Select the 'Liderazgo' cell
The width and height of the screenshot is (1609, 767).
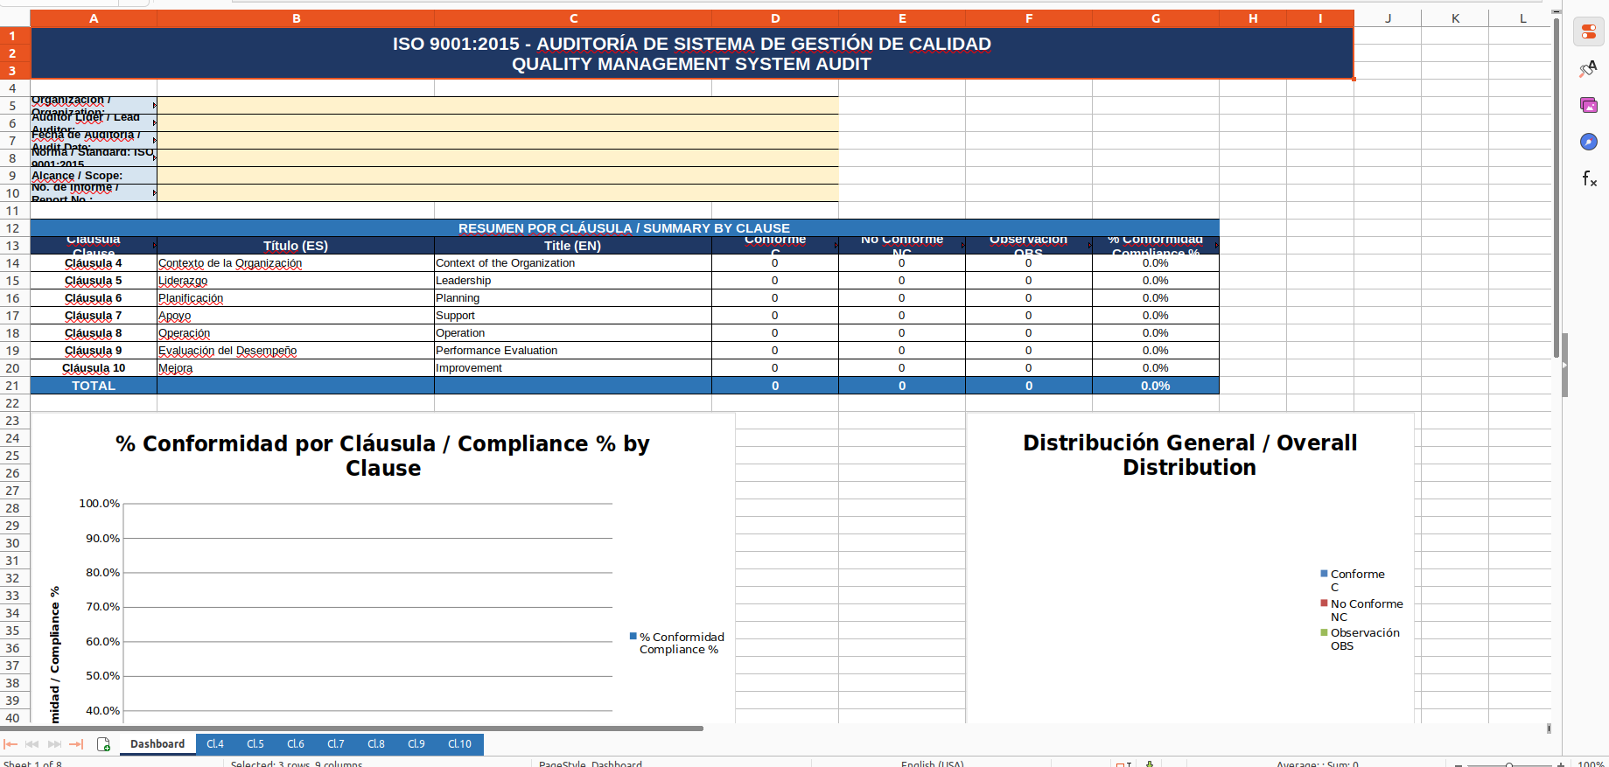coord(296,281)
